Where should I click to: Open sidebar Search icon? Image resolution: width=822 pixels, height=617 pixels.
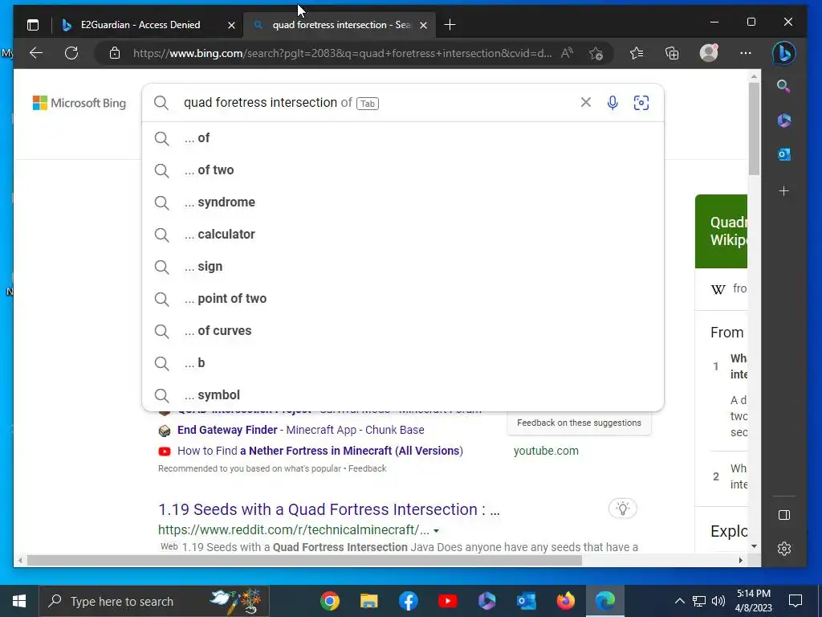783,86
